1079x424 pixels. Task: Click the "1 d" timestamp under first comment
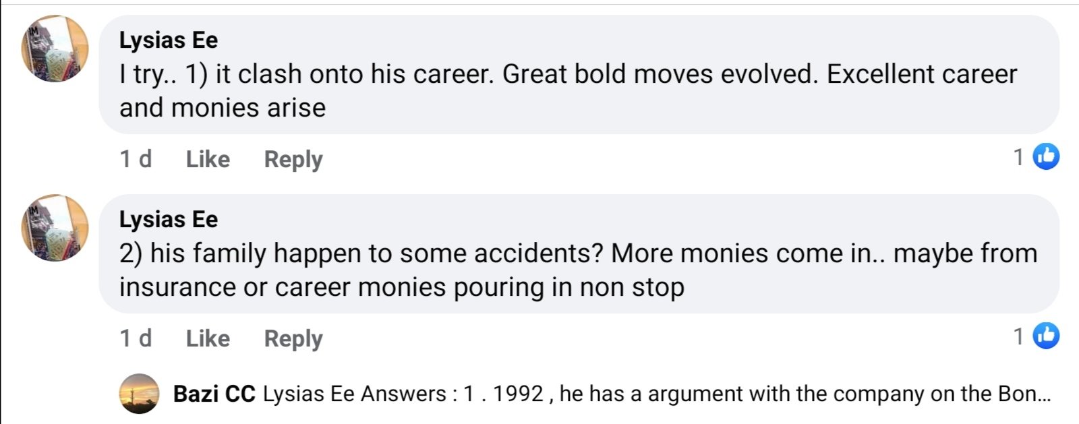(x=136, y=160)
